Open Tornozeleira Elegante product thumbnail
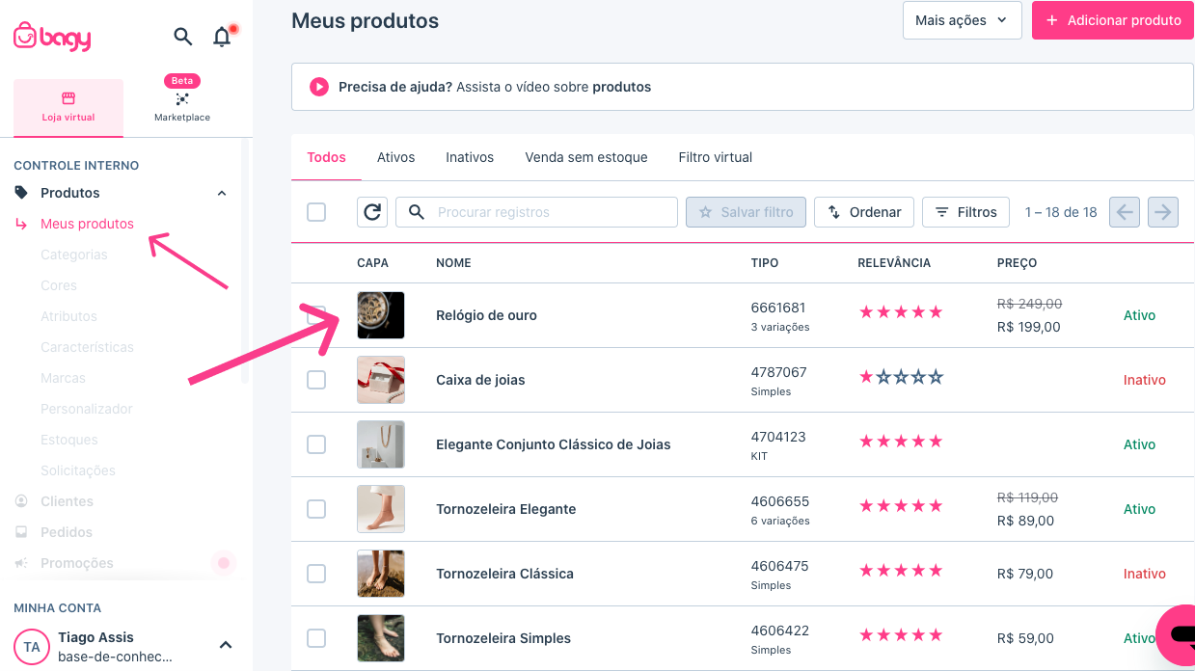This screenshot has width=1195, height=671. point(381,509)
